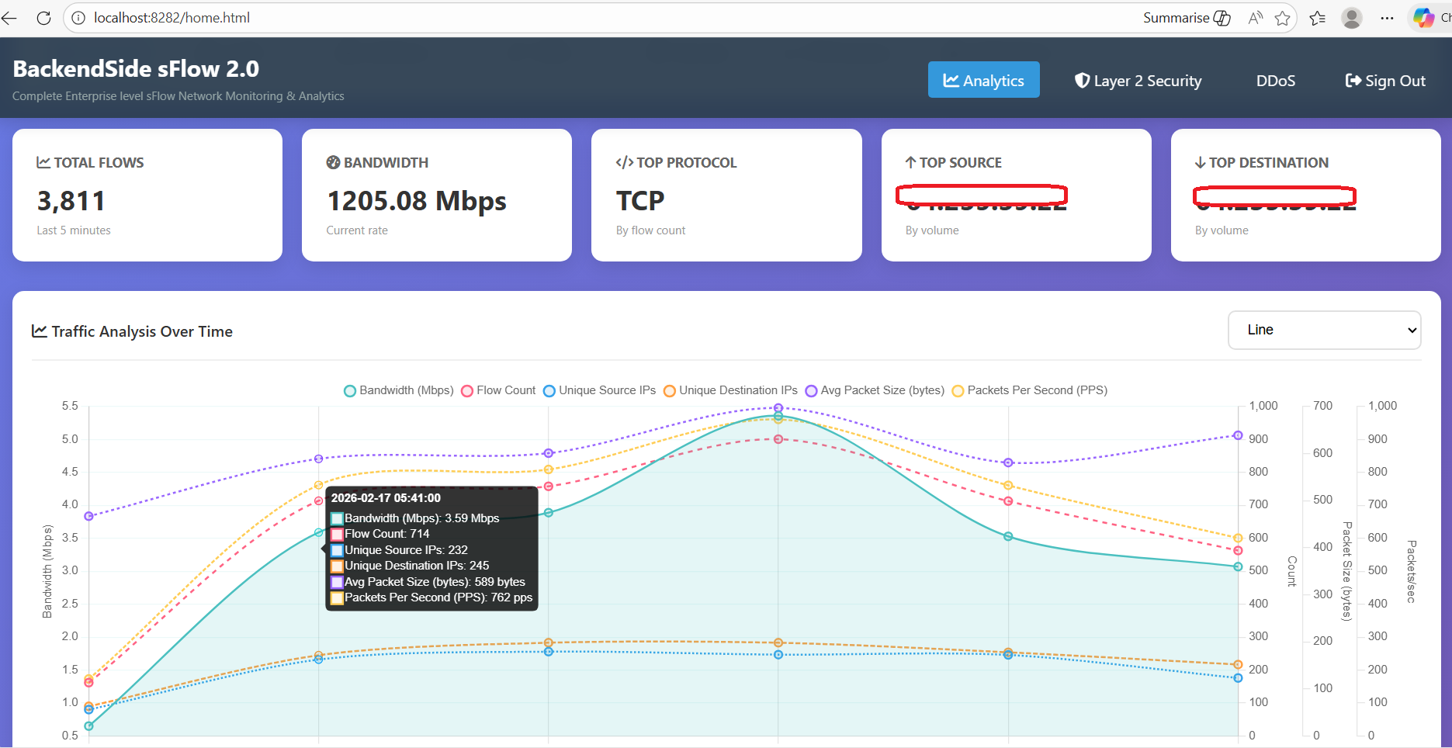
Task: Toggle Bandwidth (Mbps) legend series
Action: coord(399,390)
